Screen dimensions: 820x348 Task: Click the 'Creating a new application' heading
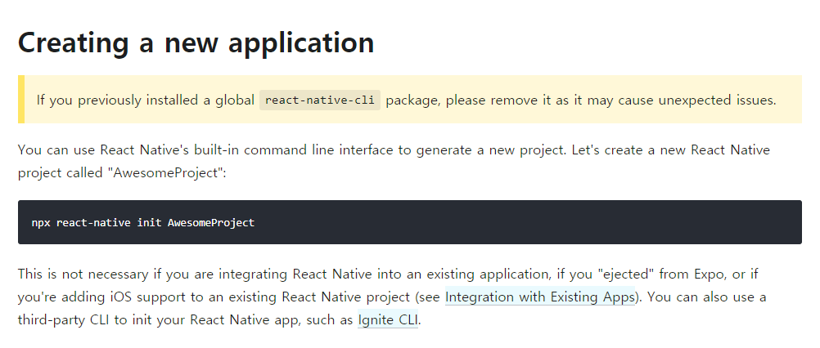(x=196, y=42)
